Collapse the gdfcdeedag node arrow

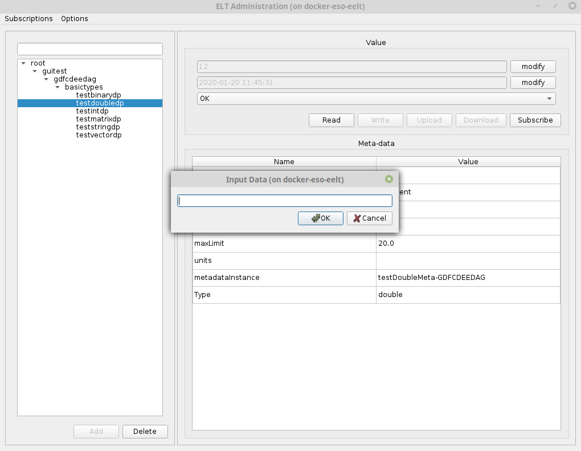pyautogui.click(x=46, y=79)
